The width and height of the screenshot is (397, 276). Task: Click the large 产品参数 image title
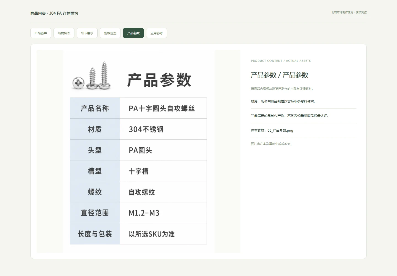tap(159, 80)
